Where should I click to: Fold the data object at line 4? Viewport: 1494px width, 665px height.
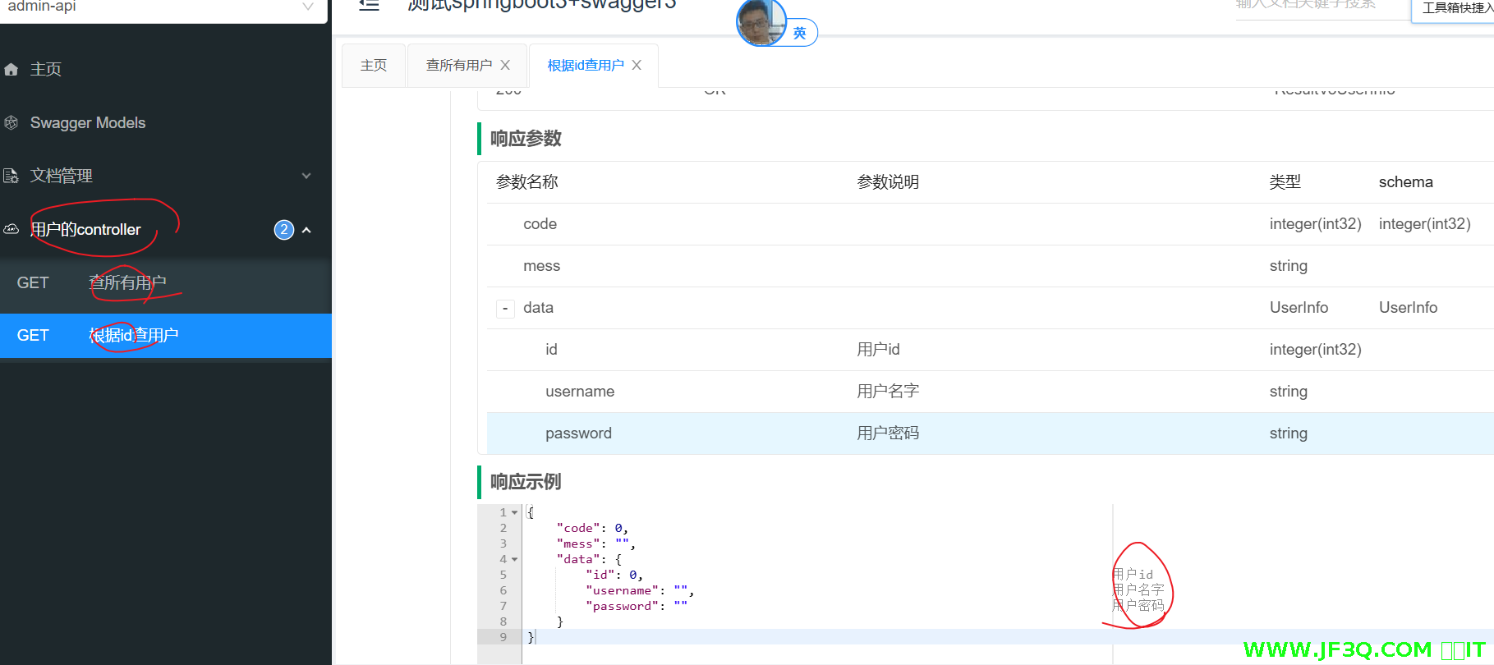tap(515, 560)
